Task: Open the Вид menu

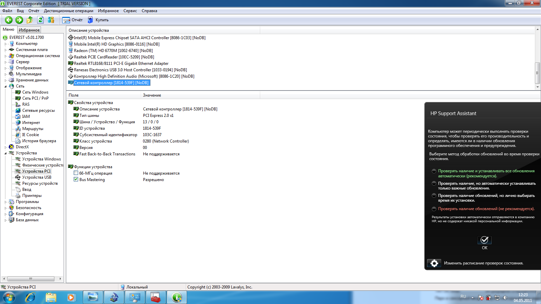Action: coord(20,11)
